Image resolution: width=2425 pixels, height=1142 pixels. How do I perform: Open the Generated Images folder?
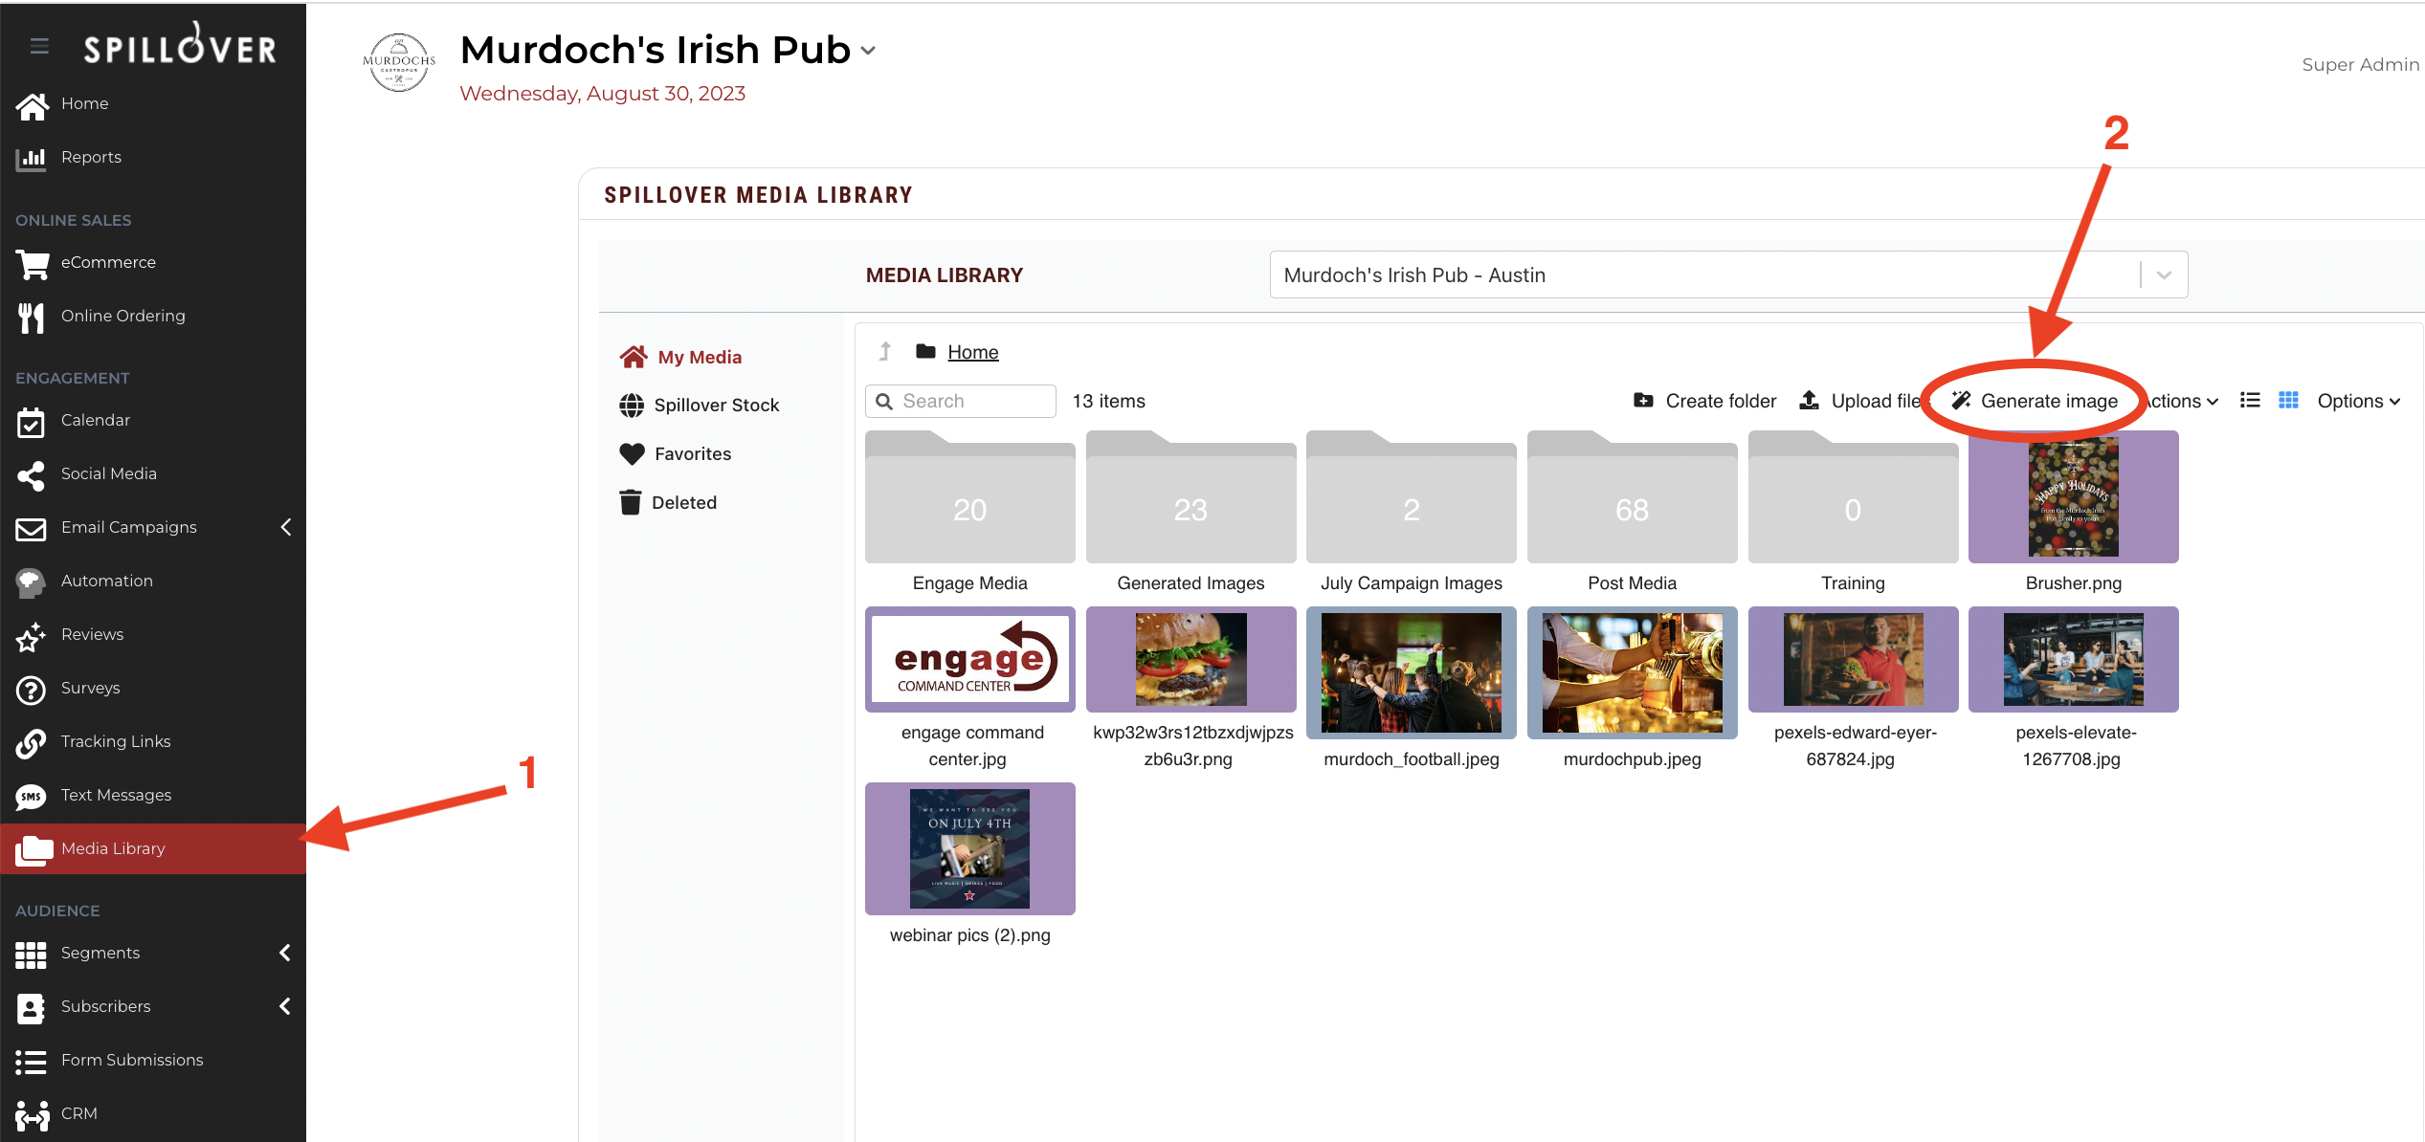(1191, 497)
